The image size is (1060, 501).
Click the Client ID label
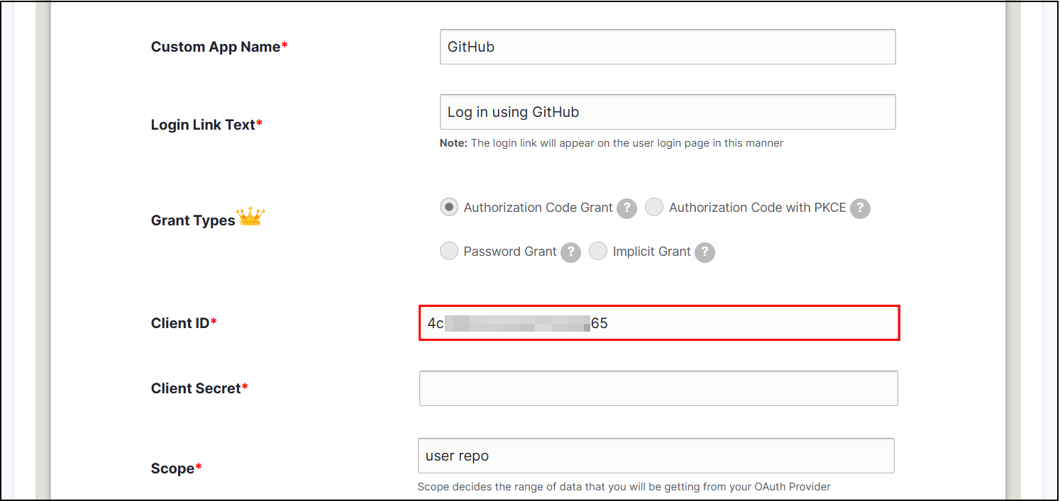coord(184,323)
